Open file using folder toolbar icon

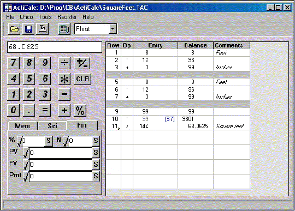[x=14, y=29]
